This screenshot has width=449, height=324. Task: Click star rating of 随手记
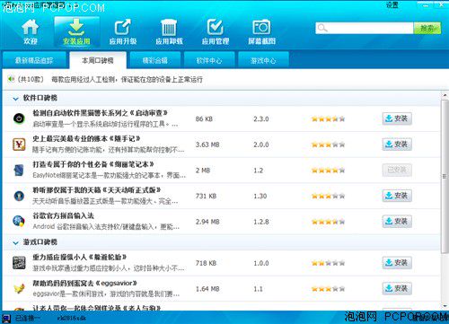tap(328, 144)
